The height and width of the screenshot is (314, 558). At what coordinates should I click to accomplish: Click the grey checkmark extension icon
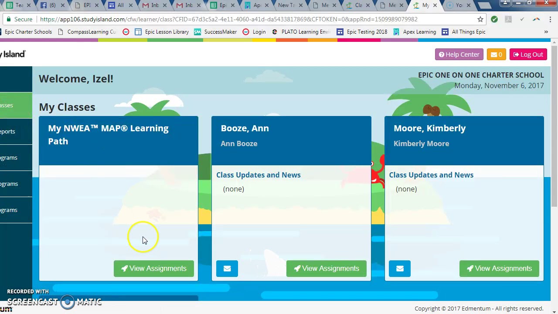(x=522, y=19)
